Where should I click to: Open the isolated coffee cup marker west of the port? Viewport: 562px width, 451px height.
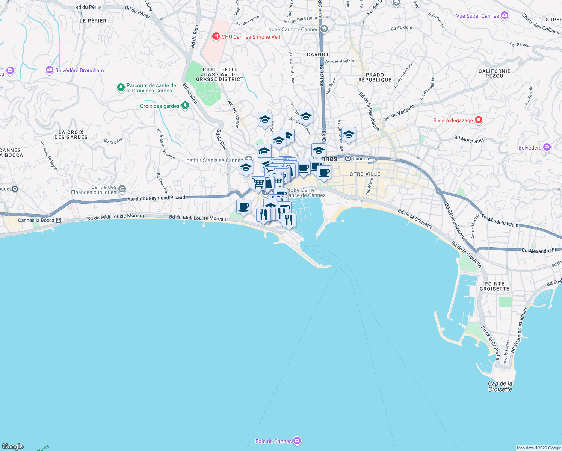click(x=243, y=207)
